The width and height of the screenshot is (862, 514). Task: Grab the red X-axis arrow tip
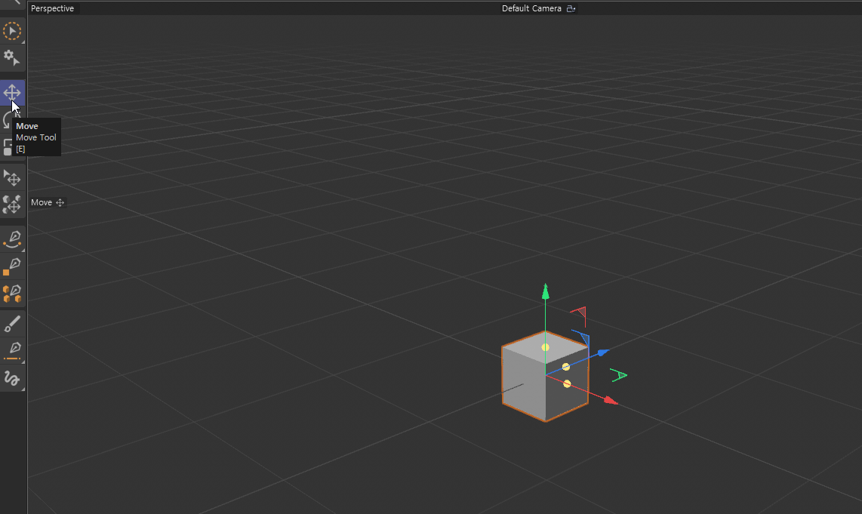610,400
